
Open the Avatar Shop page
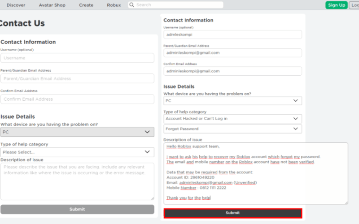[52, 5]
